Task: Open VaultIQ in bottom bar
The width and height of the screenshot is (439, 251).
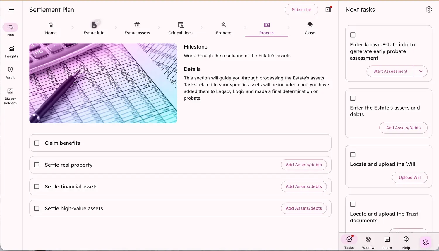Action: pos(368,242)
